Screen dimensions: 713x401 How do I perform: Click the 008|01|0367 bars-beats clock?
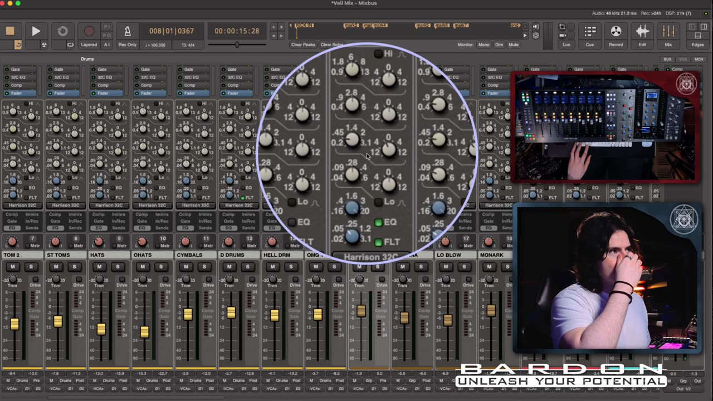[x=172, y=31]
